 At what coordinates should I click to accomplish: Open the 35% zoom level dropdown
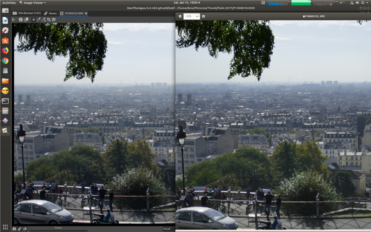[191, 16]
